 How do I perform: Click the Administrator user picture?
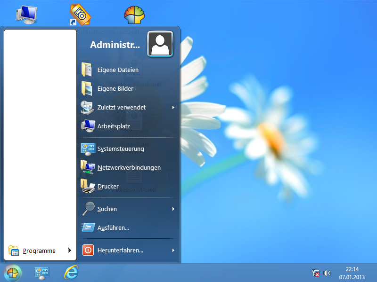click(160, 44)
